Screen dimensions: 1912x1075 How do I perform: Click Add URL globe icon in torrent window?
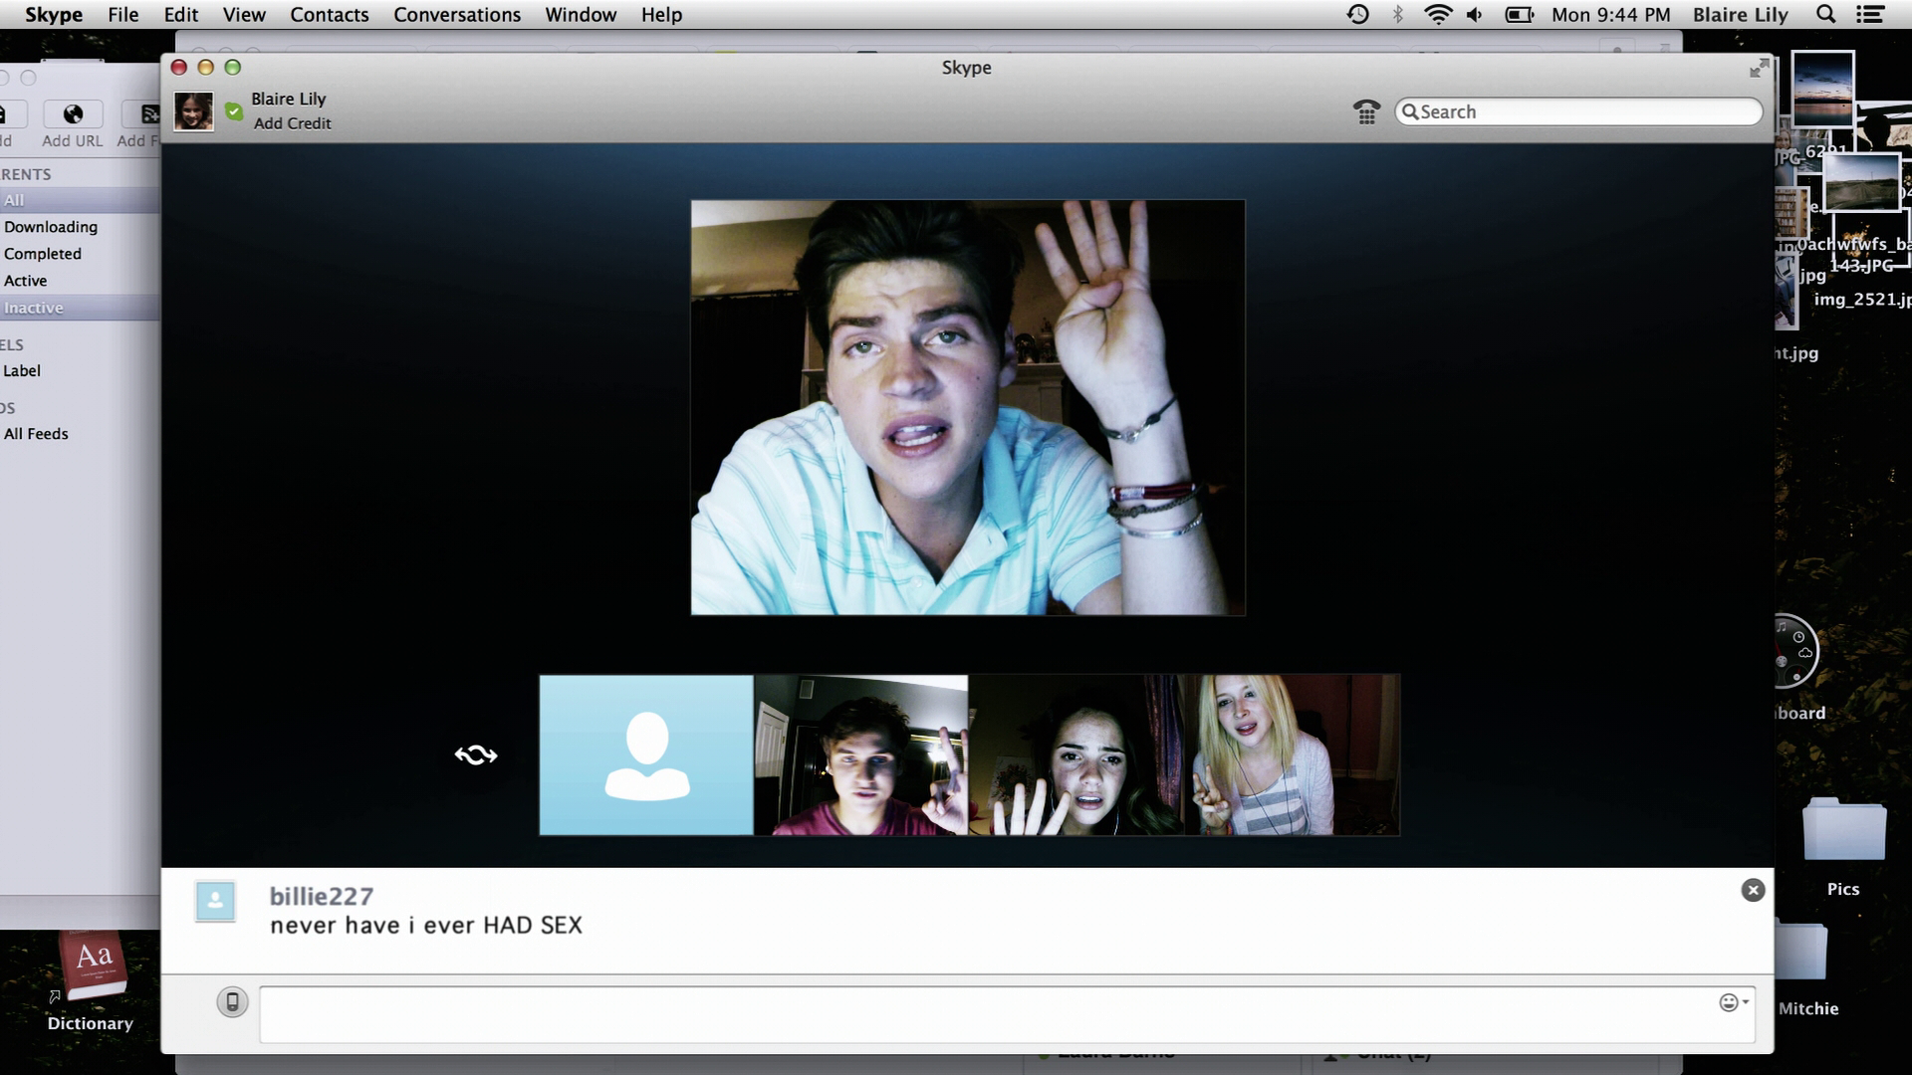[x=73, y=114]
